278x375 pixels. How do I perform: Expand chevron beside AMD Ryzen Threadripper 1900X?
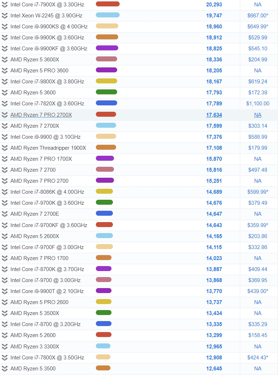[x=5, y=148]
